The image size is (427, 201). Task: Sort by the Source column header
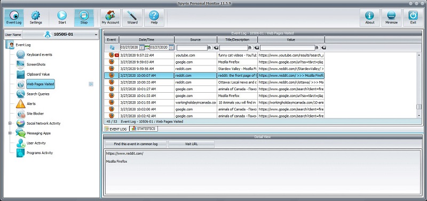(195, 39)
